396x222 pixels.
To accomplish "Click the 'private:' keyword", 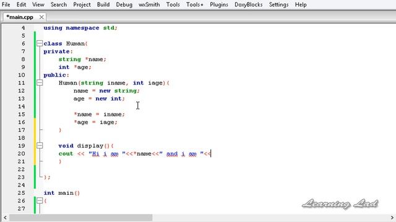I will click(58, 51).
